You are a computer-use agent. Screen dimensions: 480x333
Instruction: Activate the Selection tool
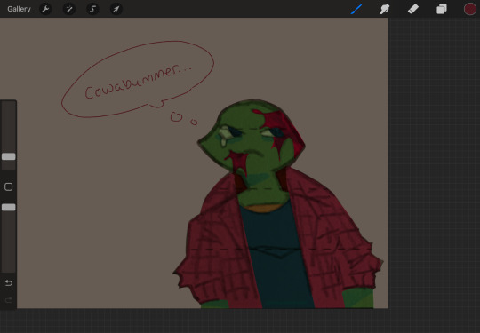pos(92,9)
